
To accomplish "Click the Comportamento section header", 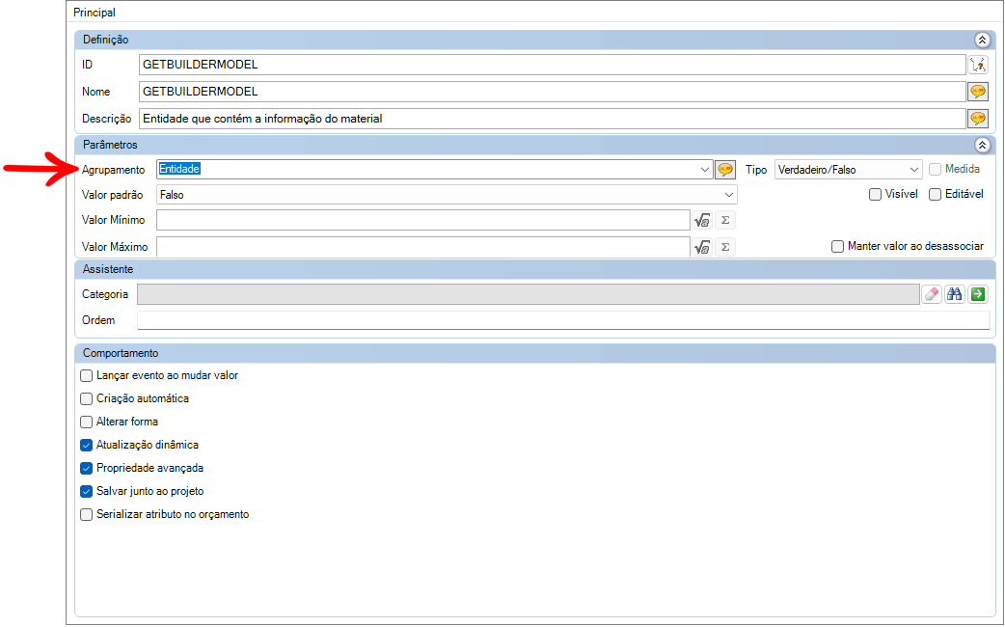I will (x=535, y=353).
